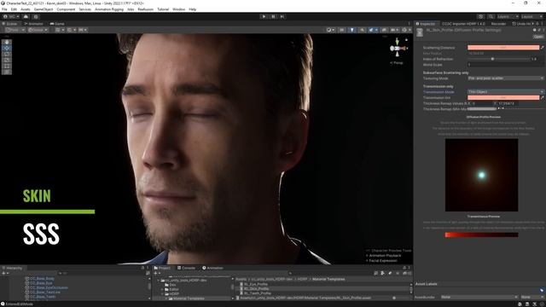
Task: Click the diffusion profile preview image
Action: [481, 175]
